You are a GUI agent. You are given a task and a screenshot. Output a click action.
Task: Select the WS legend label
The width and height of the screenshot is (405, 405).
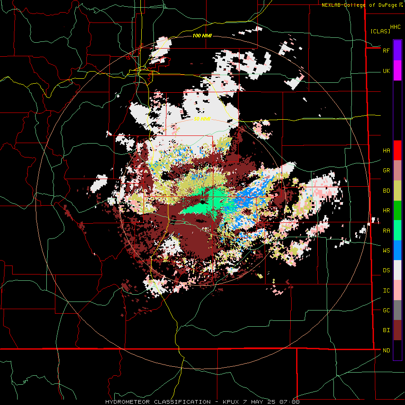(386, 251)
